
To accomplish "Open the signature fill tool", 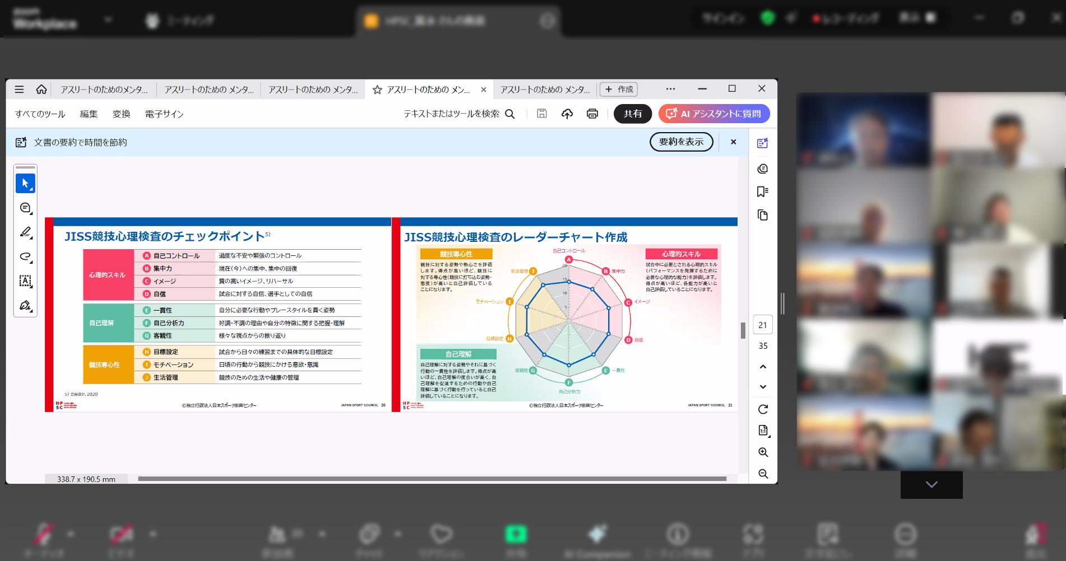I will tap(25, 306).
